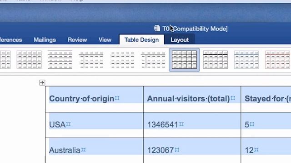Apply the horizontal-lines-only table style
The image size is (291, 163).
pos(60,60)
